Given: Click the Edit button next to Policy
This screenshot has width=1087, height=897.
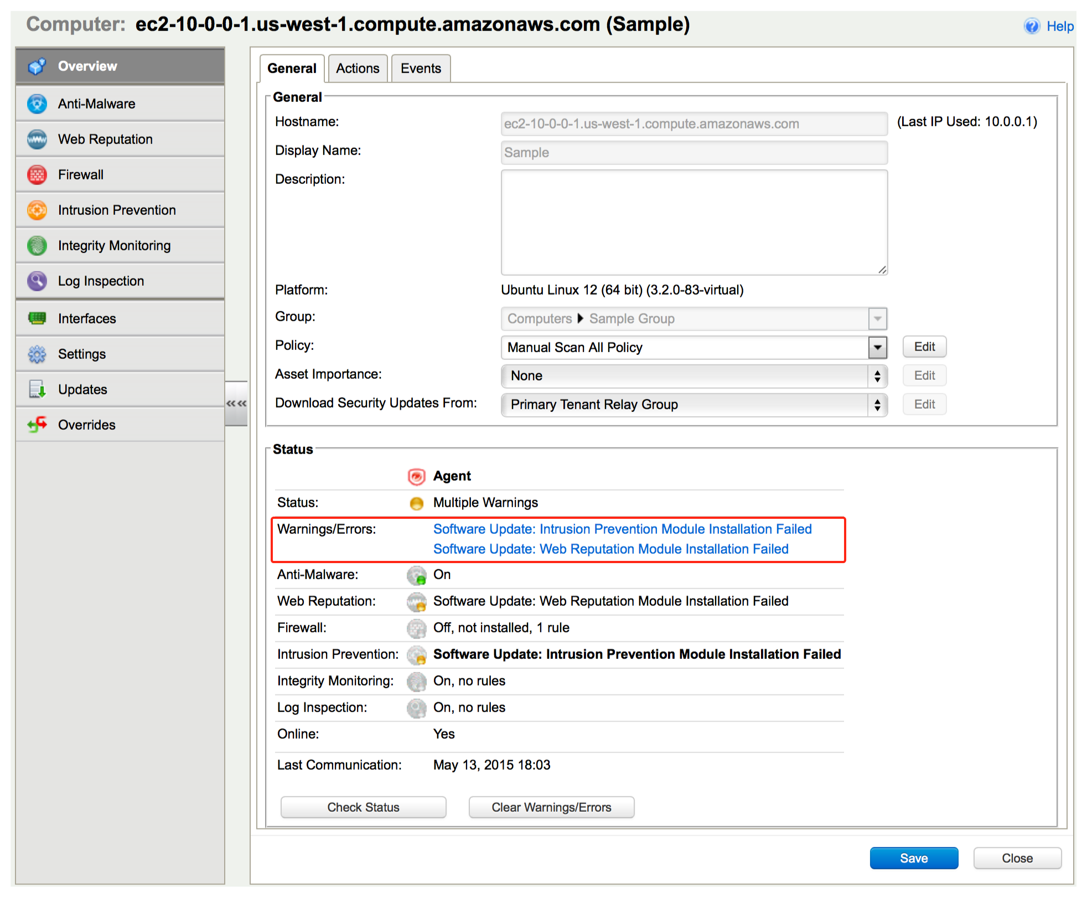Looking at the screenshot, I should [924, 347].
